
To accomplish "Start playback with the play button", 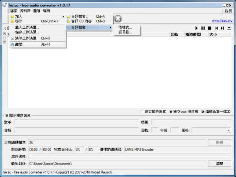I will pos(196,28).
